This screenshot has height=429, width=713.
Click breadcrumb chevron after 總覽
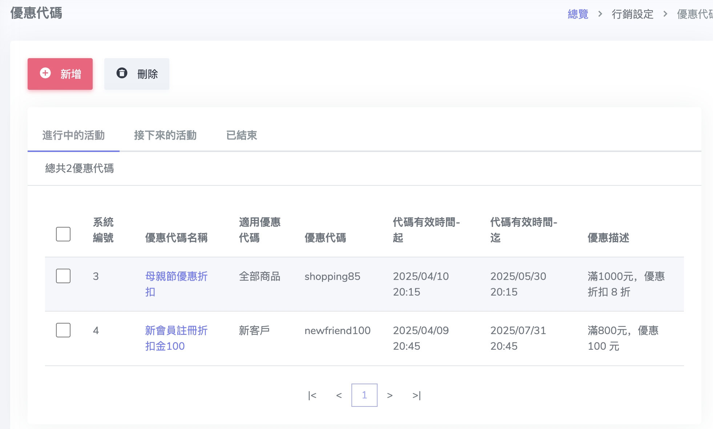(x=600, y=14)
